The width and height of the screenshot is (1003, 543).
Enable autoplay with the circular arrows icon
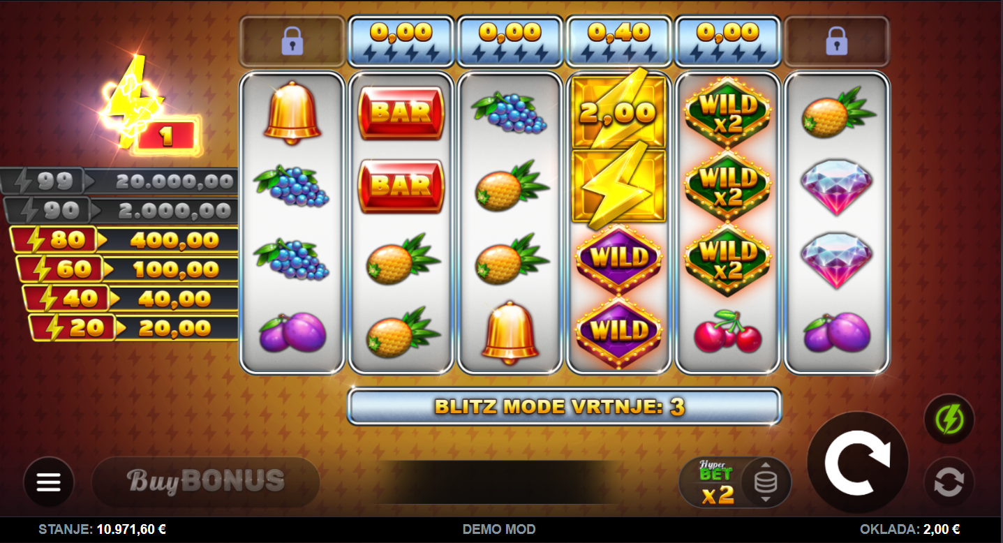pos(949,482)
